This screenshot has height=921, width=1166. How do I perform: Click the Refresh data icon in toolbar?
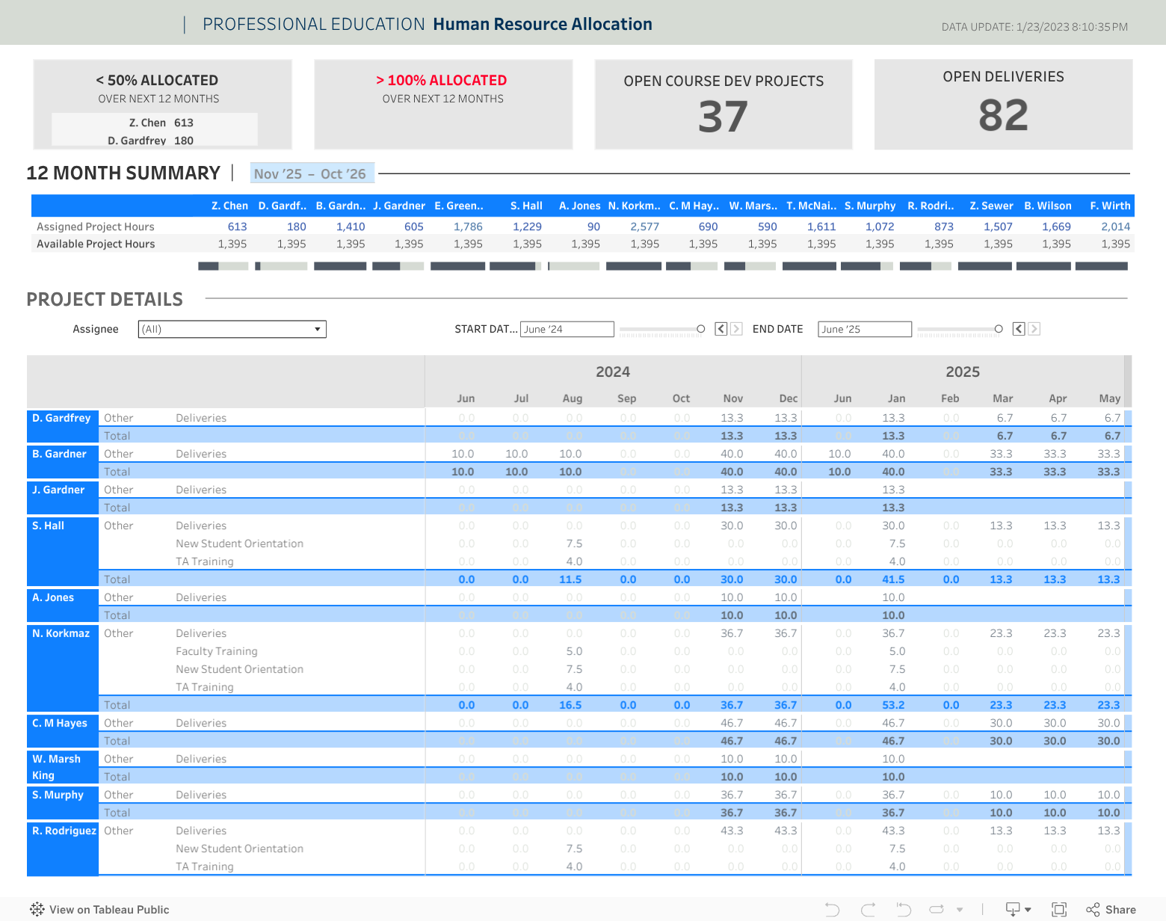(x=937, y=910)
